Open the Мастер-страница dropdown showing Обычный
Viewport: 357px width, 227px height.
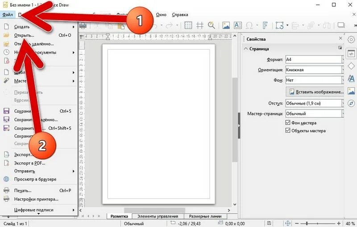pos(314,113)
